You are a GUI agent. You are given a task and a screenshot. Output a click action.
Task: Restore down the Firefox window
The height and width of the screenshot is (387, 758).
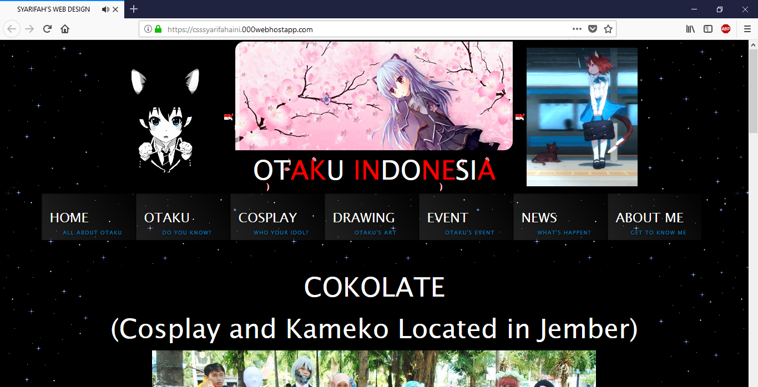(x=720, y=9)
